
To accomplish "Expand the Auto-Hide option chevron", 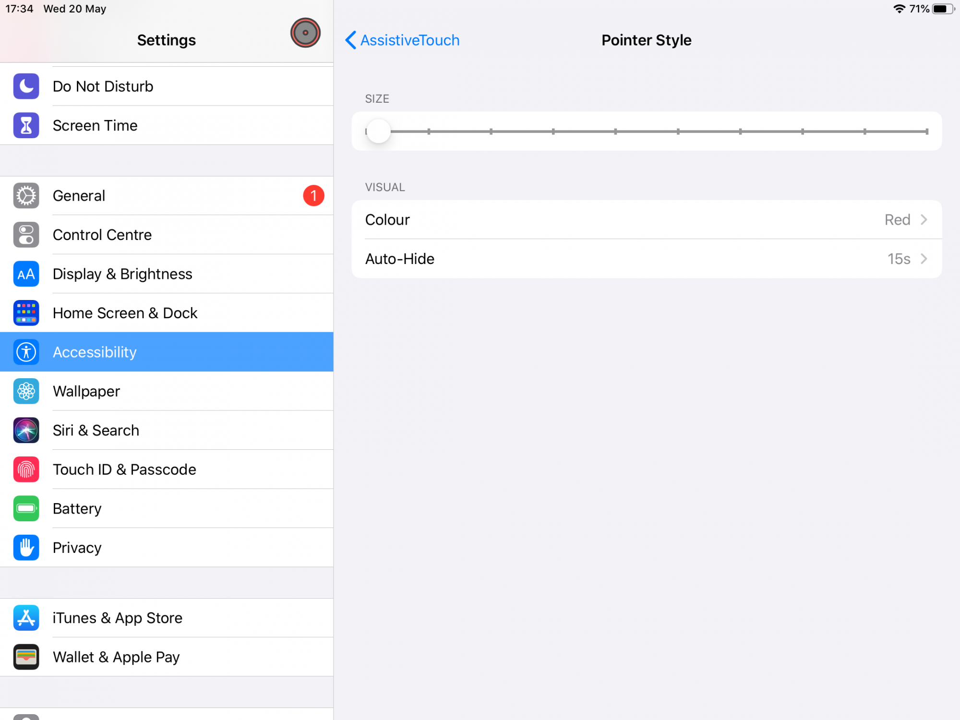I will coord(924,259).
